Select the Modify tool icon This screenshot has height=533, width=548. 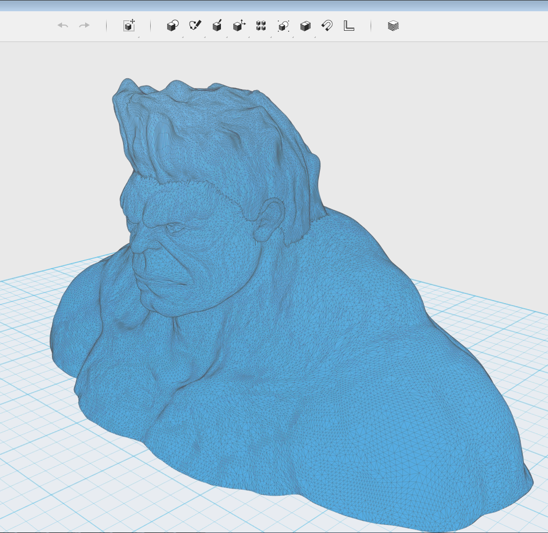pos(239,26)
